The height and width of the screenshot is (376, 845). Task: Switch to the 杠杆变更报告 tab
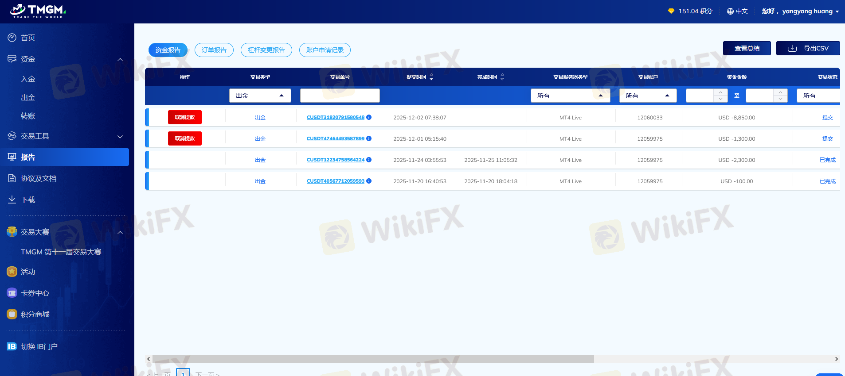(x=266, y=50)
